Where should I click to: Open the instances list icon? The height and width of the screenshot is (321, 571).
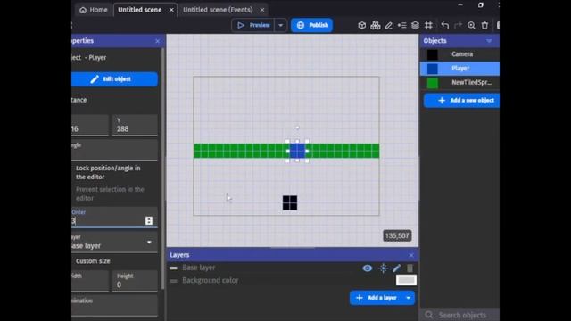tap(402, 25)
